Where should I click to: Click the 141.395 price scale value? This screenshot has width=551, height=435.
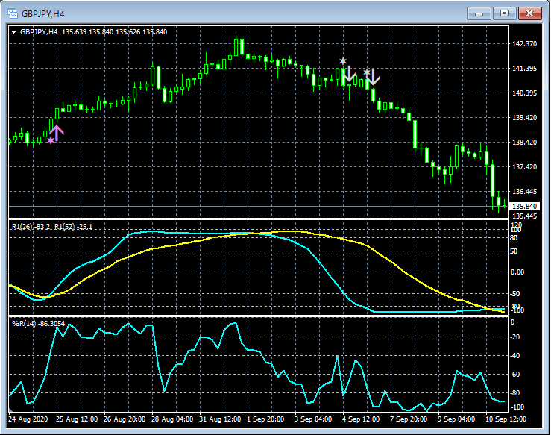pyautogui.click(x=524, y=68)
